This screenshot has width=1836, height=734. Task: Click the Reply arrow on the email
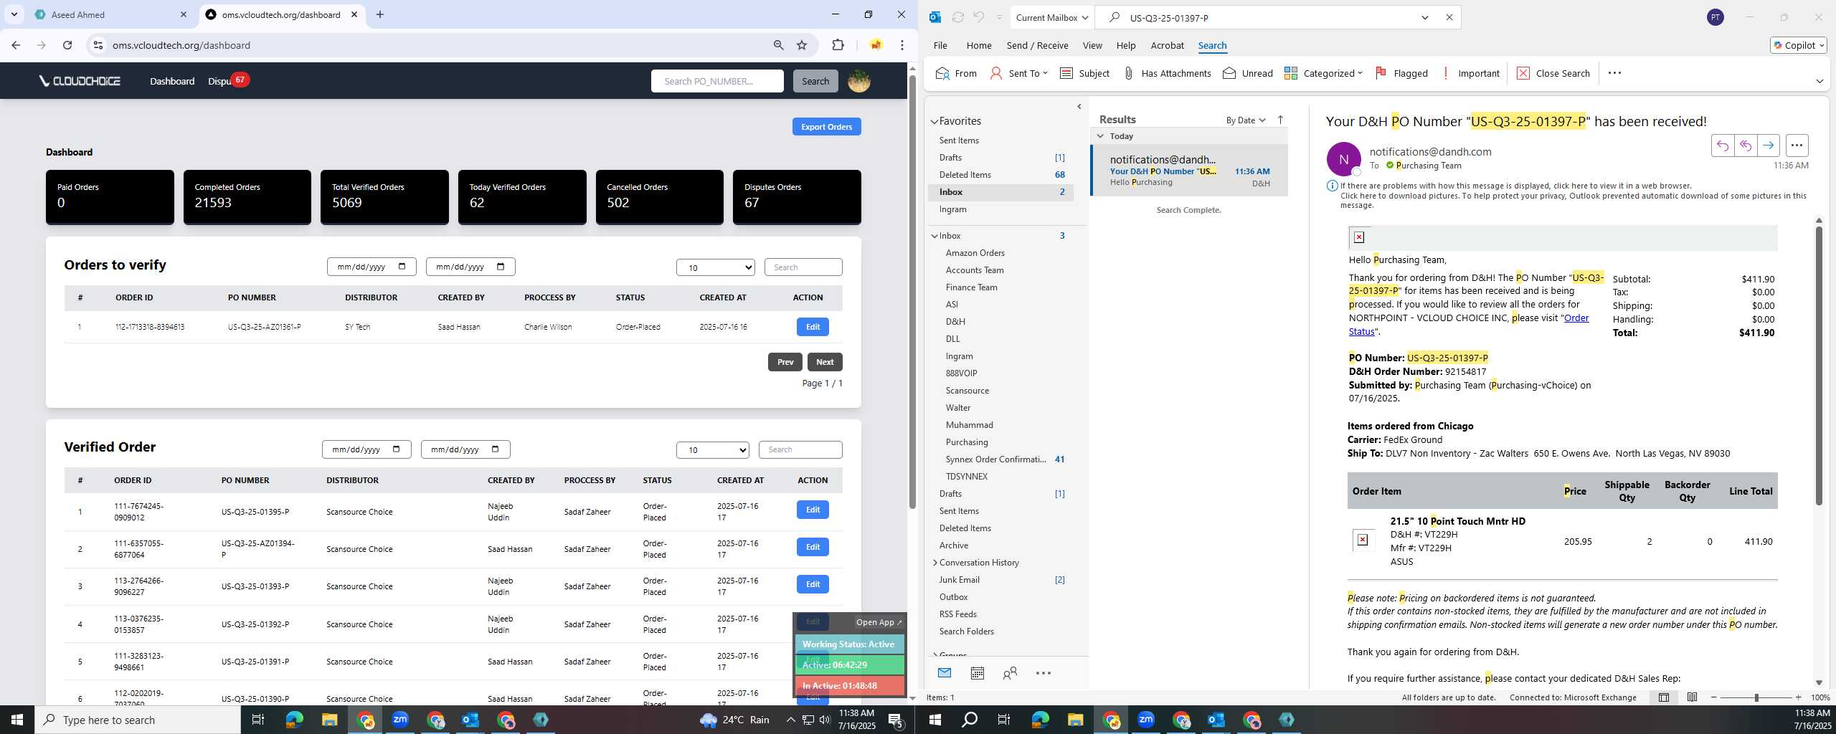pyautogui.click(x=1722, y=146)
